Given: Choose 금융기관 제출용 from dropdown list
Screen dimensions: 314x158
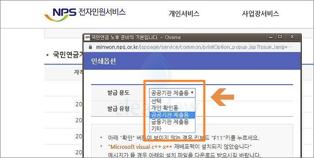Looking at the screenshot, I should [x=172, y=122].
